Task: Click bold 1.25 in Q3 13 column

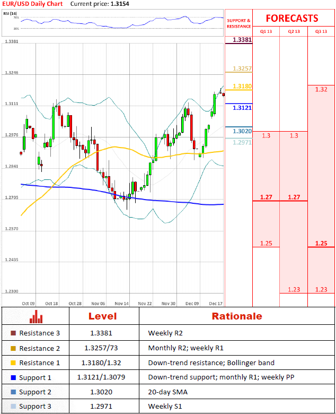Action: click(x=321, y=244)
